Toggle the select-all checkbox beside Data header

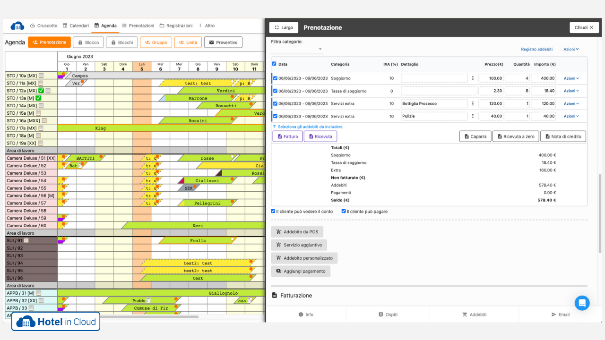click(274, 64)
